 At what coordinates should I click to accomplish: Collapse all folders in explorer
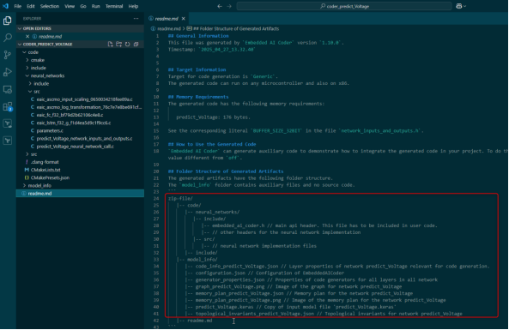click(x=136, y=44)
